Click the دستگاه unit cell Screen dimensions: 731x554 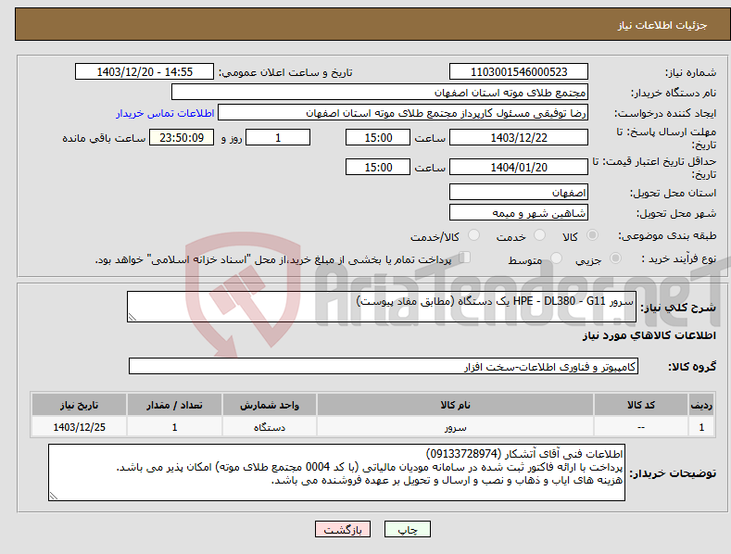pyautogui.click(x=270, y=427)
